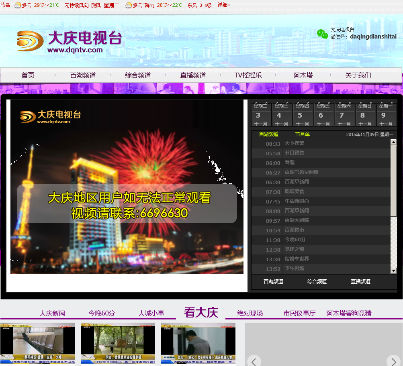
Task: Select 07:45 生活新时尚 program row
Action: coord(321,201)
